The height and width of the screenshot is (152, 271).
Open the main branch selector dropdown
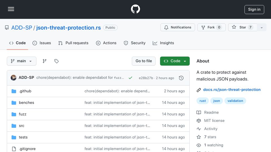(22, 61)
